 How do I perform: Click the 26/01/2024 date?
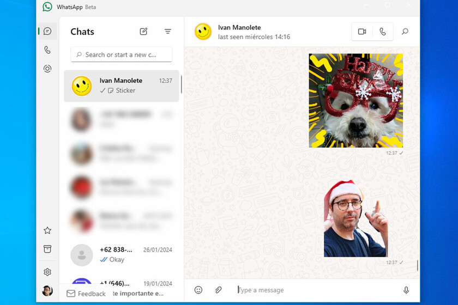158,250
